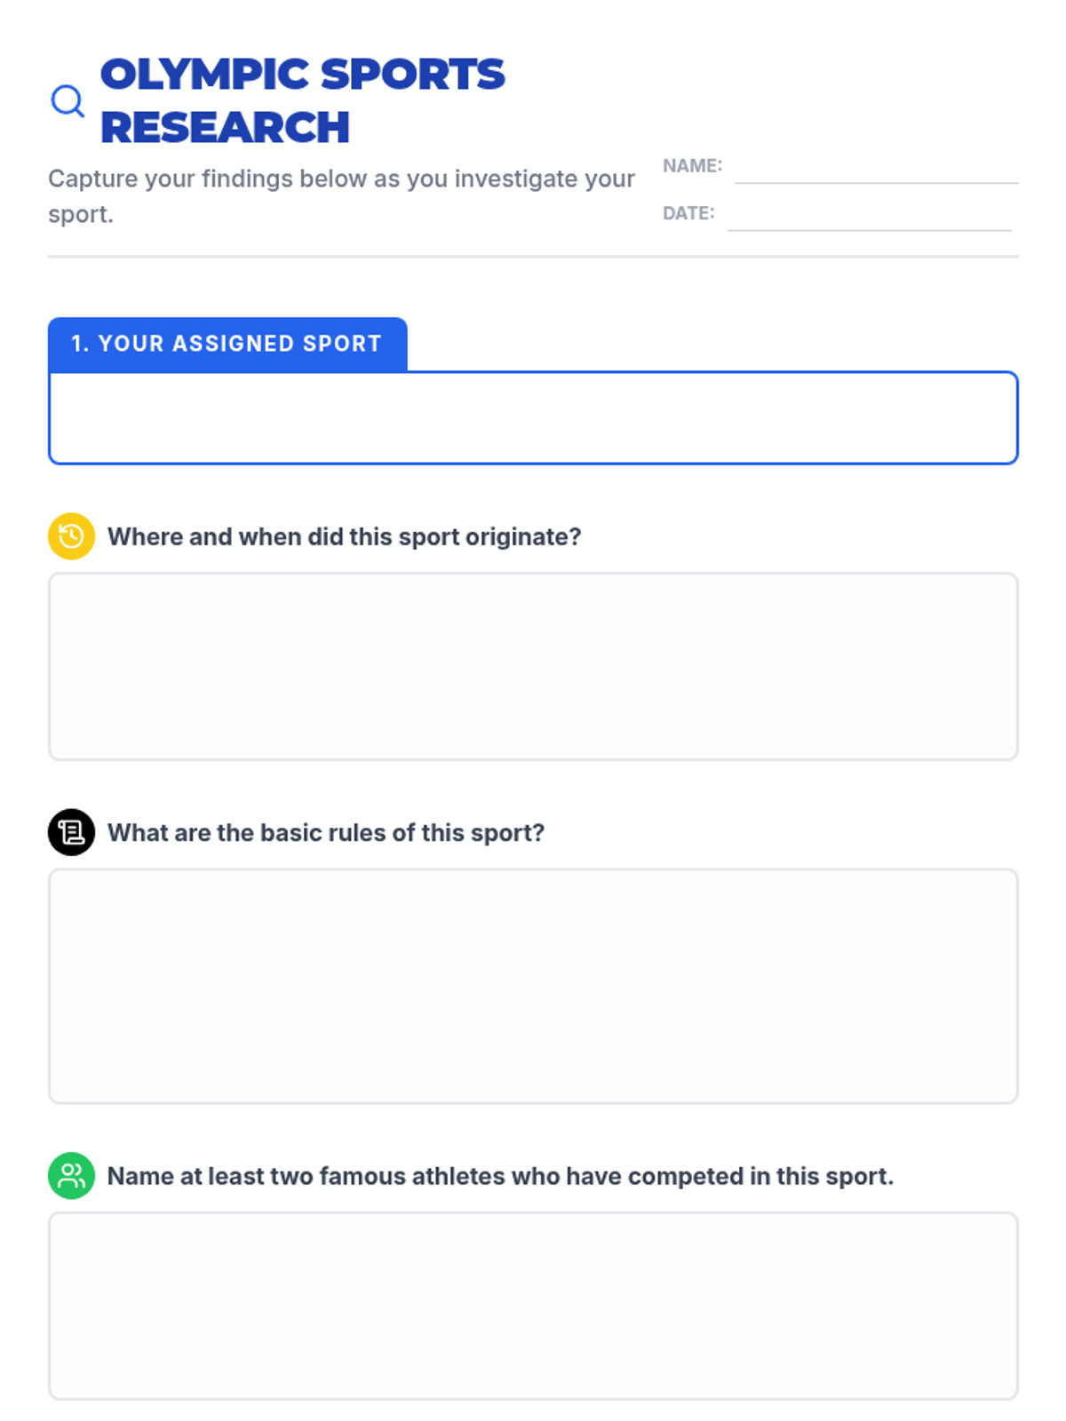
Task: Click the basic rules answer box
Action: pyautogui.click(x=533, y=986)
